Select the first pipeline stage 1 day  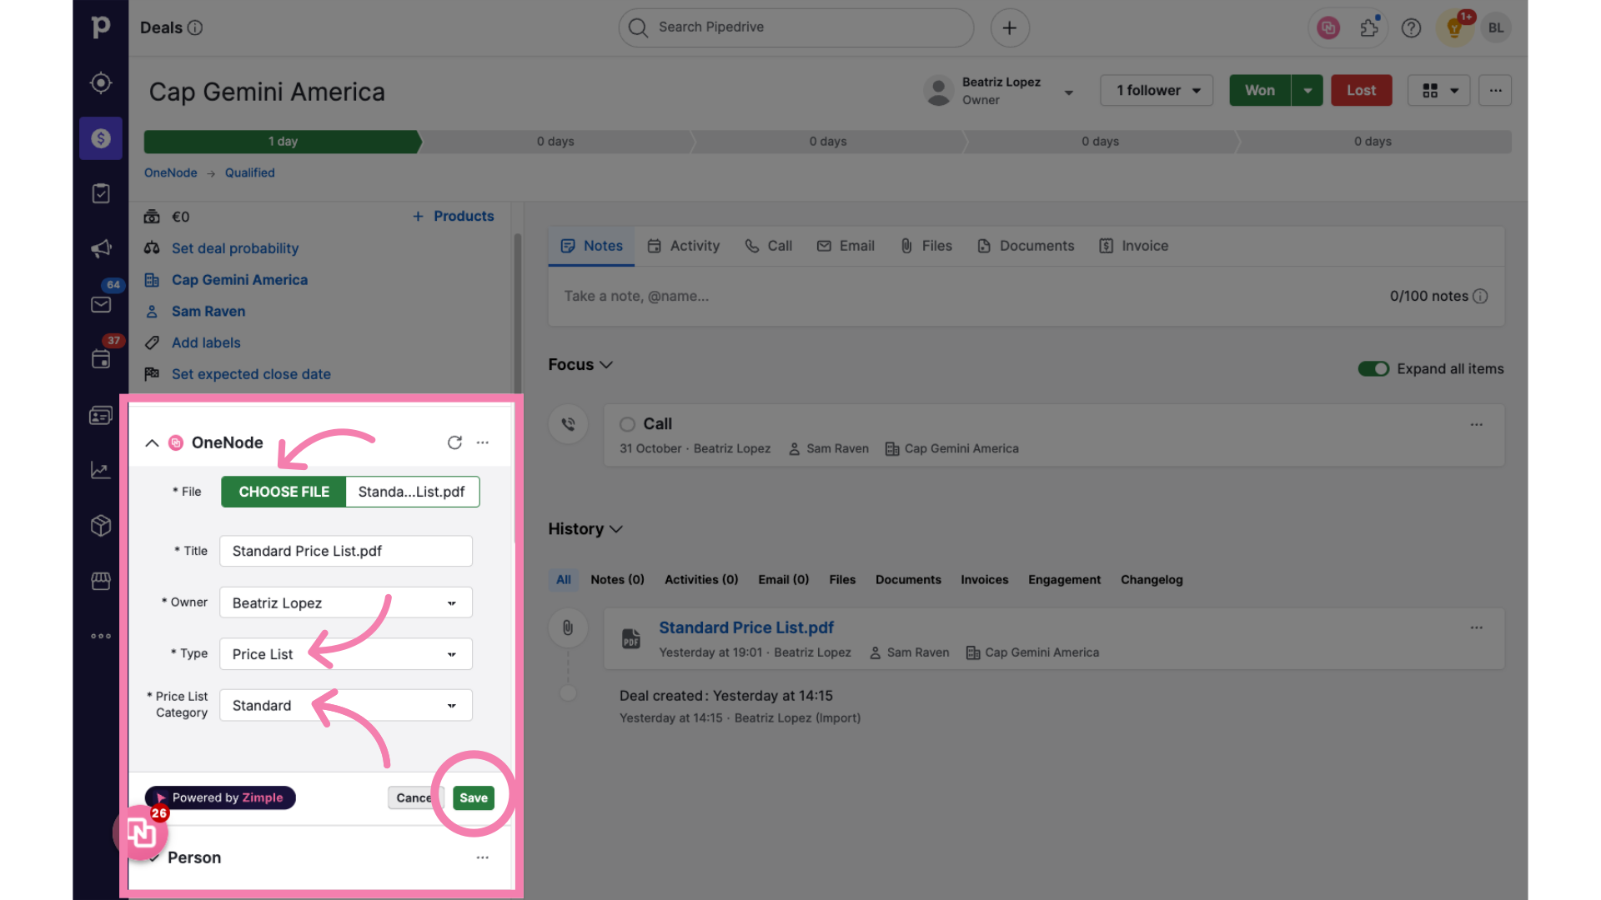(282, 142)
